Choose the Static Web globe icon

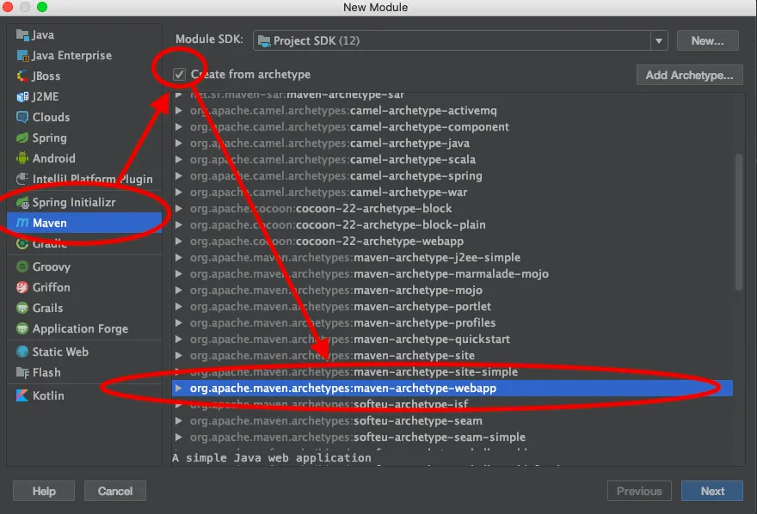coord(22,352)
